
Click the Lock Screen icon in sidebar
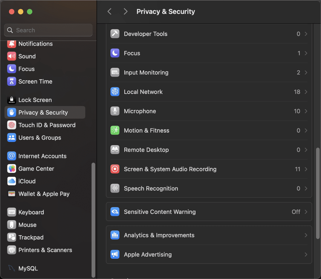[12, 100]
